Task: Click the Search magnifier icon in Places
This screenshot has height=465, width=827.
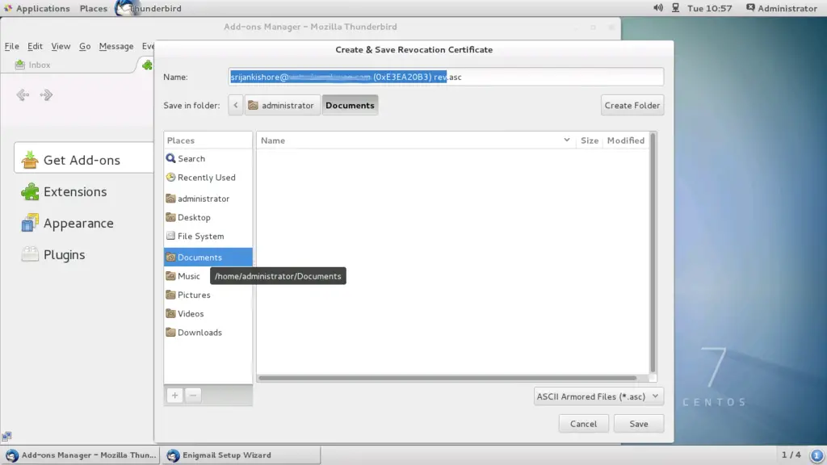Action: (x=170, y=158)
